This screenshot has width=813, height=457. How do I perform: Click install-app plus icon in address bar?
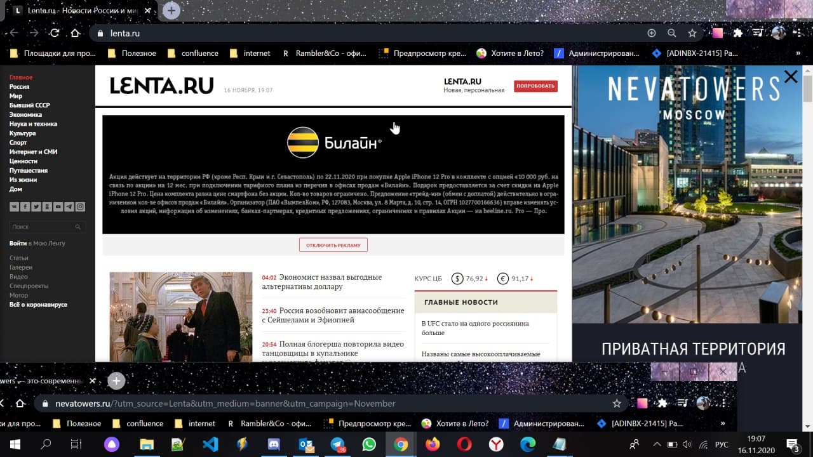click(652, 33)
